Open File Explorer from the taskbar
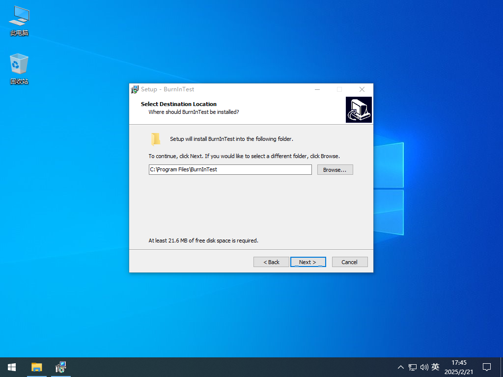This screenshot has width=503, height=377. point(36,367)
